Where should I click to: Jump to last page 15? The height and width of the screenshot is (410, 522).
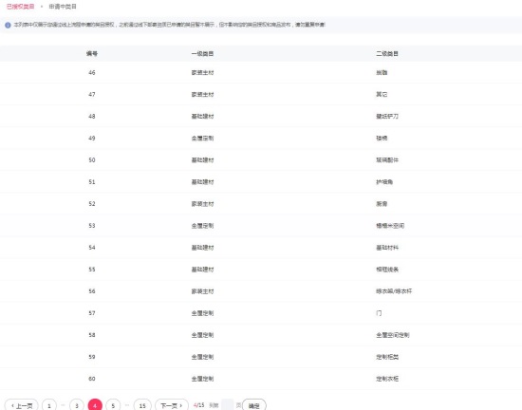[x=142, y=405]
